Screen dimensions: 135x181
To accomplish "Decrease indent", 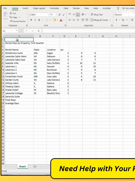I will click(83, 20).
